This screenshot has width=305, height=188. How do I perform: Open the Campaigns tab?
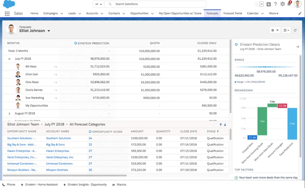(50, 13)
